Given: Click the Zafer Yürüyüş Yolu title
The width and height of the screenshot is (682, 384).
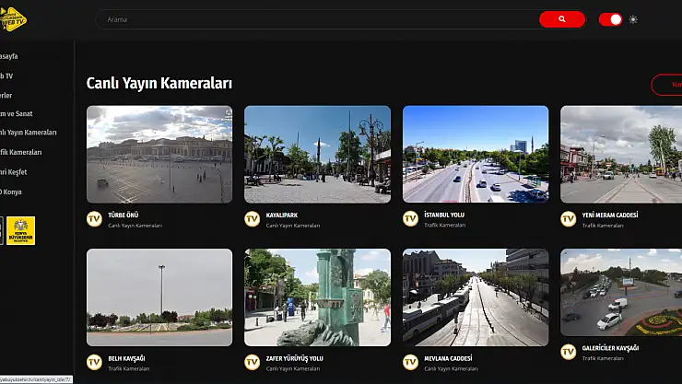Looking at the screenshot, I should pyautogui.click(x=295, y=358).
